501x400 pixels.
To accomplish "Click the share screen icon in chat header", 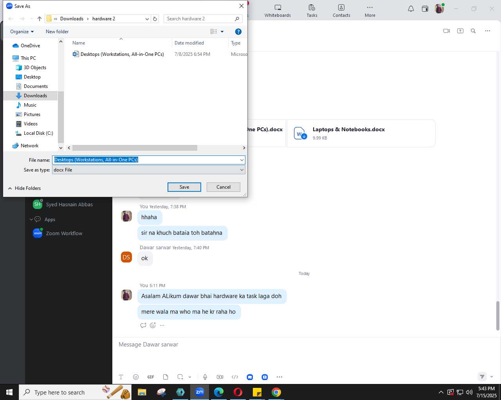I will (460, 31).
